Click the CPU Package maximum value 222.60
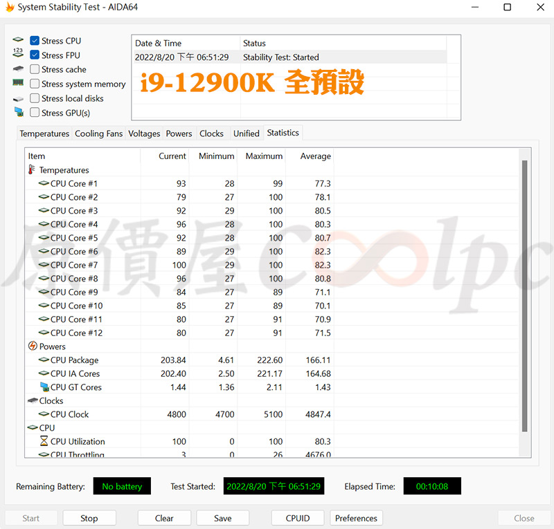This screenshot has width=554, height=529. click(x=270, y=360)
